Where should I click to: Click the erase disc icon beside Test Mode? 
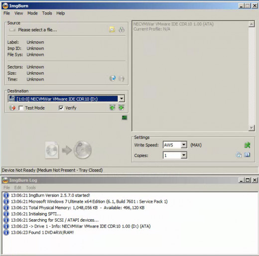(12, 108)
